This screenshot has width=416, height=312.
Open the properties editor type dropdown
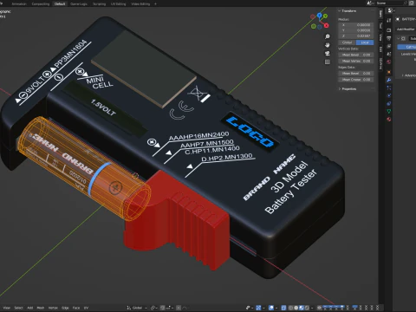click(391, 10)
